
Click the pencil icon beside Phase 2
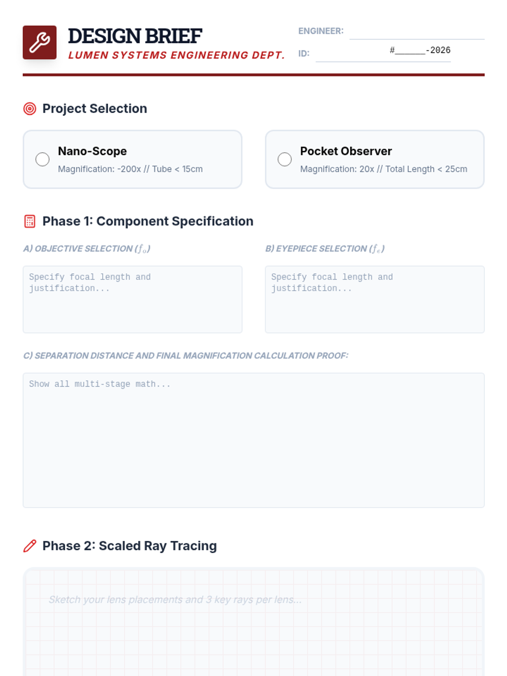click(x=30, y=546)
